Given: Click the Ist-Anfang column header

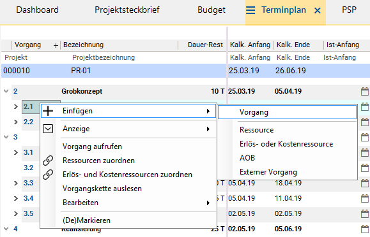Looking at the screenshot, I should (343, 45).
